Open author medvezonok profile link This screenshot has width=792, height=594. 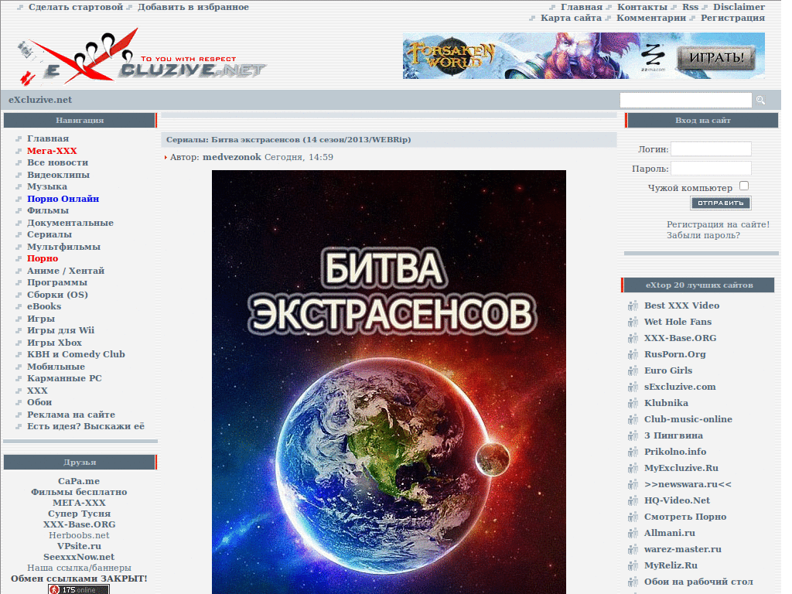click(232, 157)
